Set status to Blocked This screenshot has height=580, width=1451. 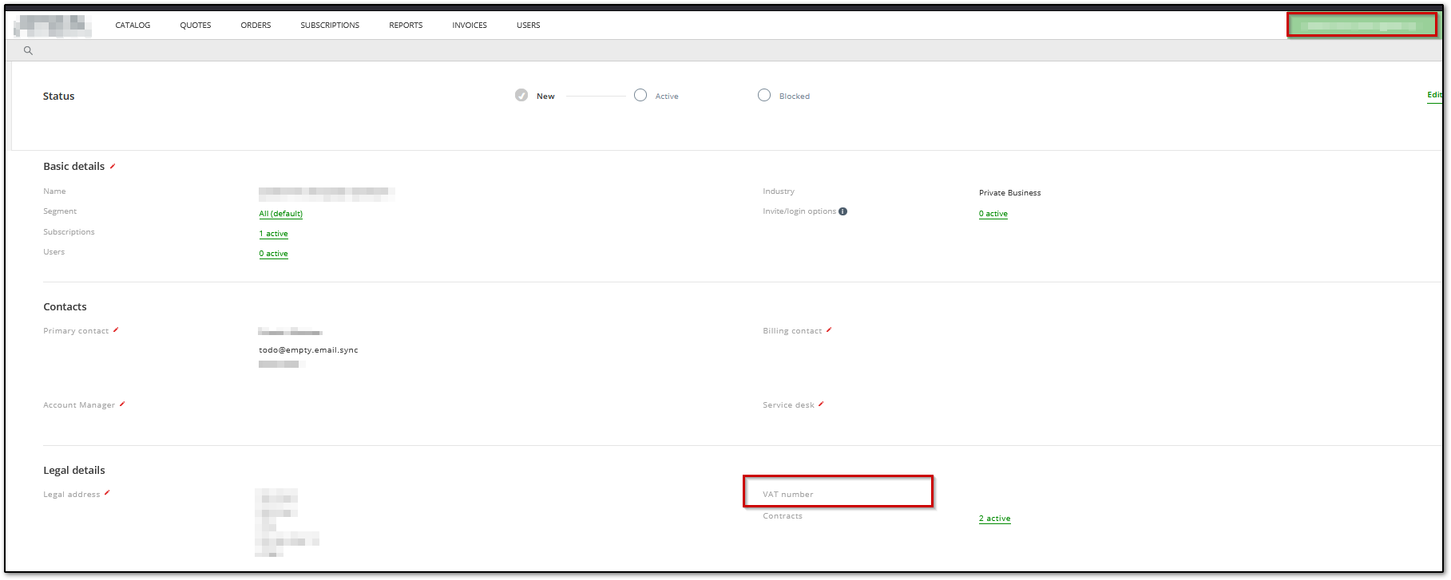tap(764, 95)
